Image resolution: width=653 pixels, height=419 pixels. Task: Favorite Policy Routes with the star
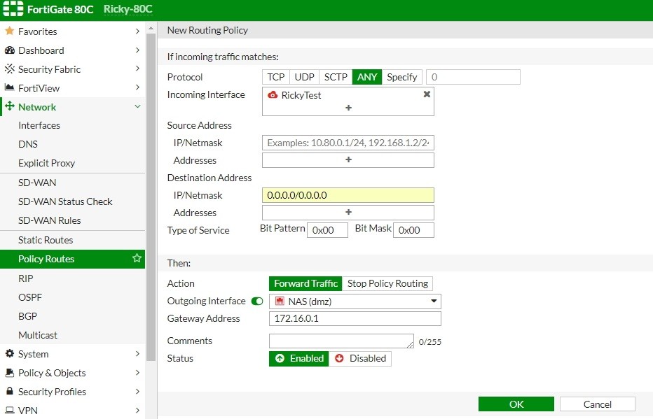point(137,258)
